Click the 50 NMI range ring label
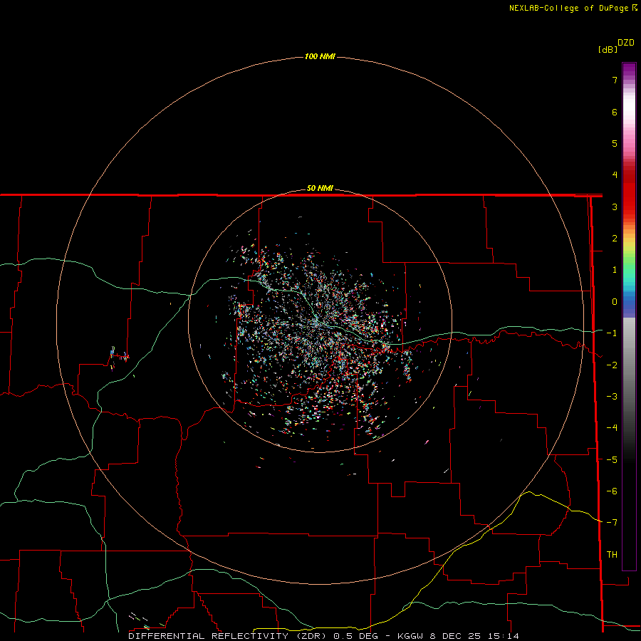Image resolution: width=641 pixels, height=641 pixels. (320, 189)
